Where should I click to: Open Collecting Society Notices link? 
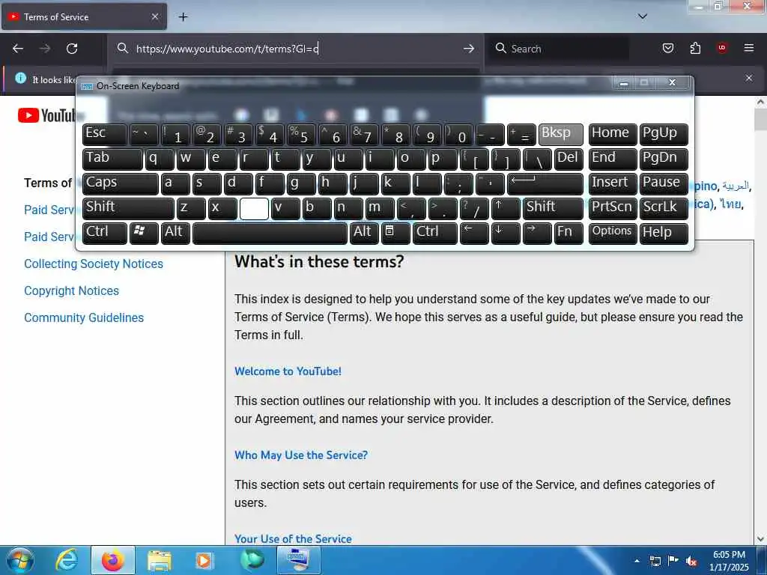coord(94,264)
